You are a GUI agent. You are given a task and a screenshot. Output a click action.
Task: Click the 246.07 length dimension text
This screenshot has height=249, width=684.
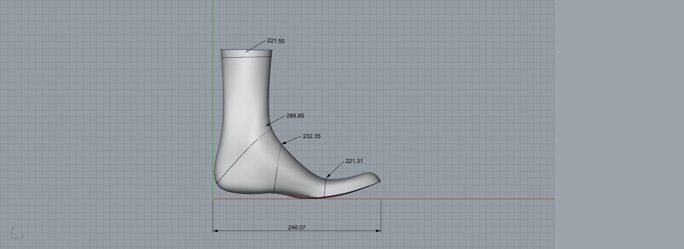[297, 228]
